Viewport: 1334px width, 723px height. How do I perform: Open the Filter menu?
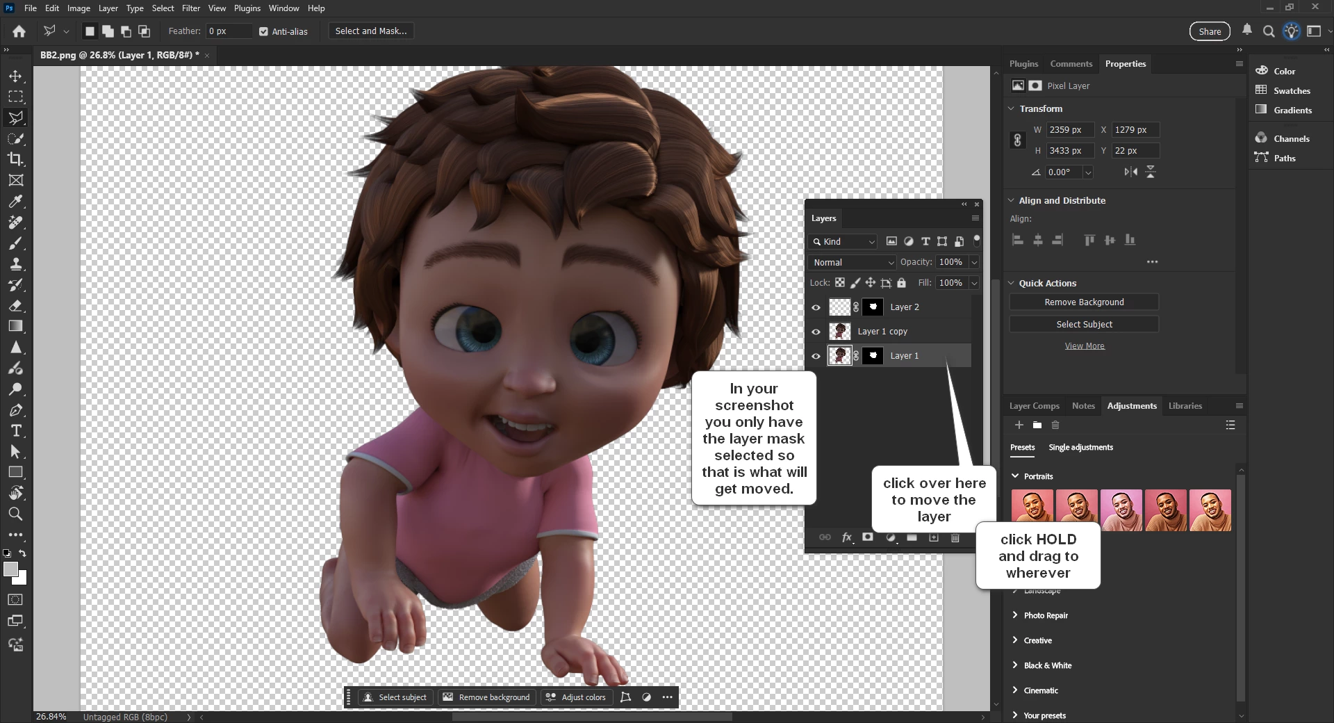[x=191, y=8]
